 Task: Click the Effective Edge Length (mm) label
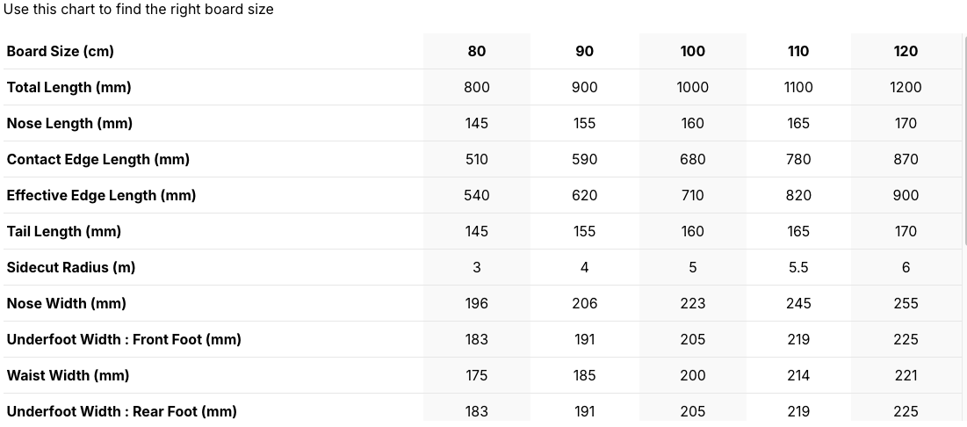(101, 195)
